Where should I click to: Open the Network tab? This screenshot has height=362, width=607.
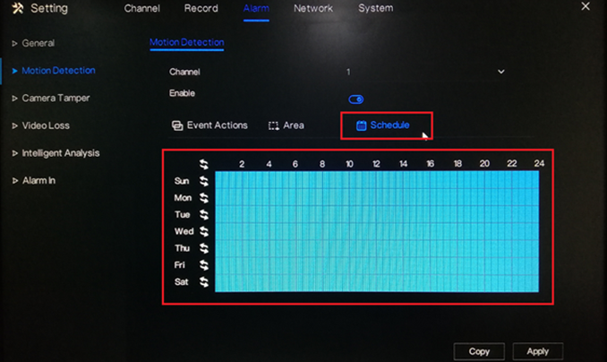313,8
